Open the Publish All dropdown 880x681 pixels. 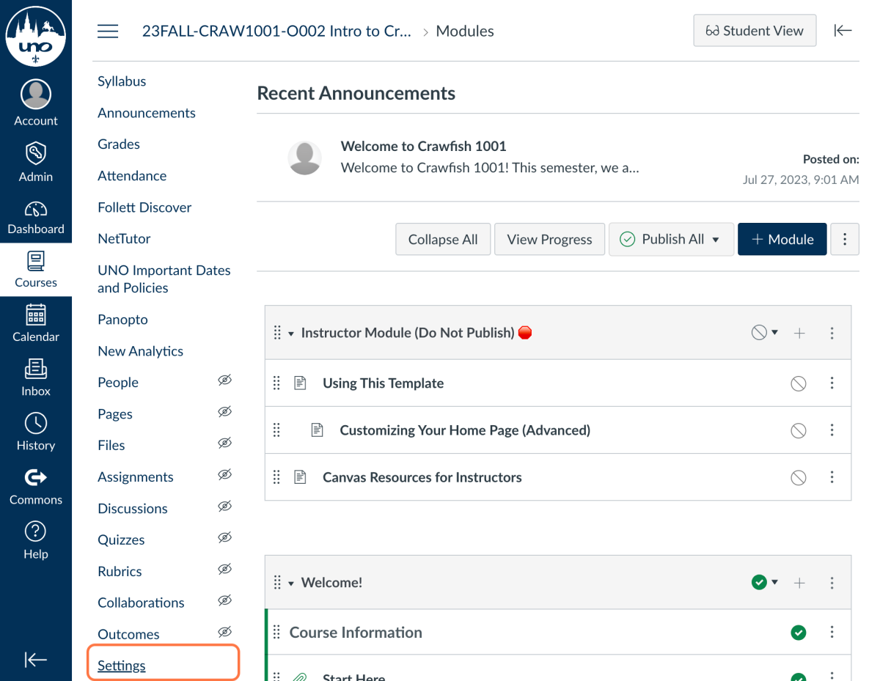point(671,240)
